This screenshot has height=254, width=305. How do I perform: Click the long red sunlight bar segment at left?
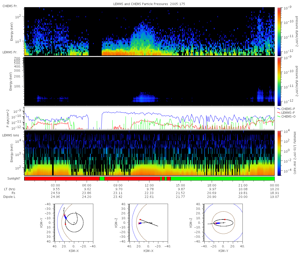[62, 179]
